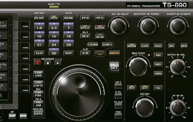Tap the CW T. auto-tune key

[x=118, y=86]
